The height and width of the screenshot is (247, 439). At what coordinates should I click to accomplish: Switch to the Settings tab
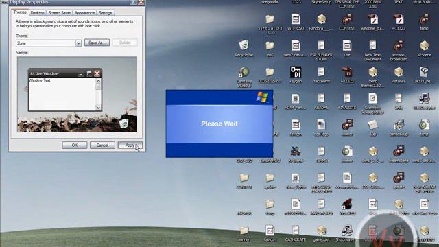tap(105, 13)
